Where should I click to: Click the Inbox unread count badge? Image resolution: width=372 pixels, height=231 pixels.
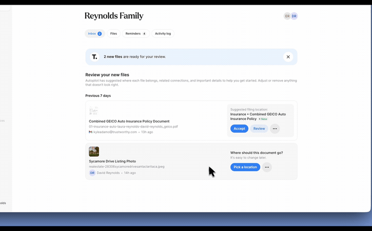(x=100, y=34)
